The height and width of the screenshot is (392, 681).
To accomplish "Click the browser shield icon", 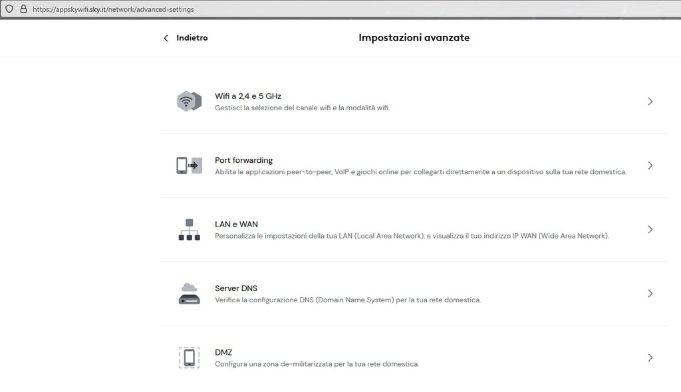I will (x=9, y=10).
